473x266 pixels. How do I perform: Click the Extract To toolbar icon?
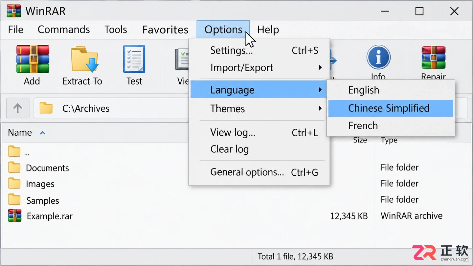(84, 59)
